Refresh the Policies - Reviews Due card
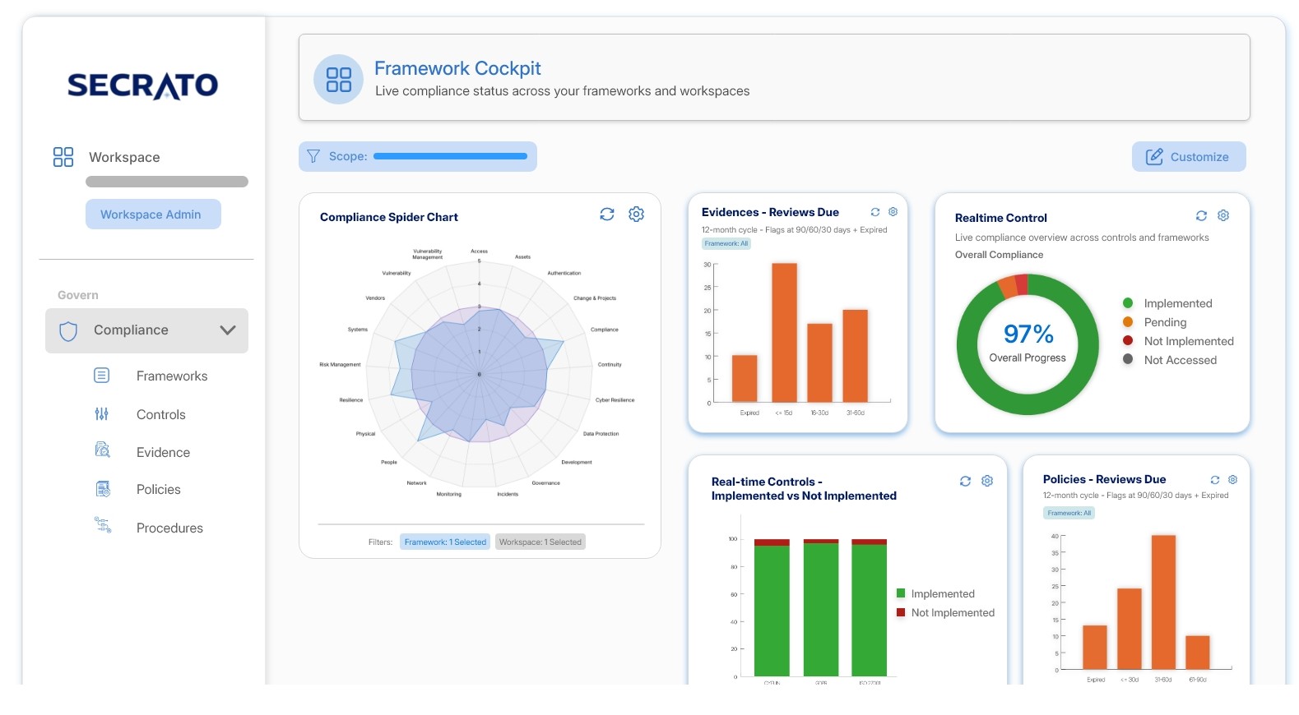 click(x=1215, y=480)
